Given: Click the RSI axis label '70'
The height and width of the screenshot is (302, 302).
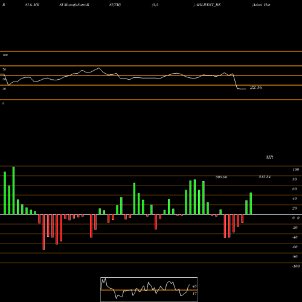Looking at the screenshot, I should [4, 69].
